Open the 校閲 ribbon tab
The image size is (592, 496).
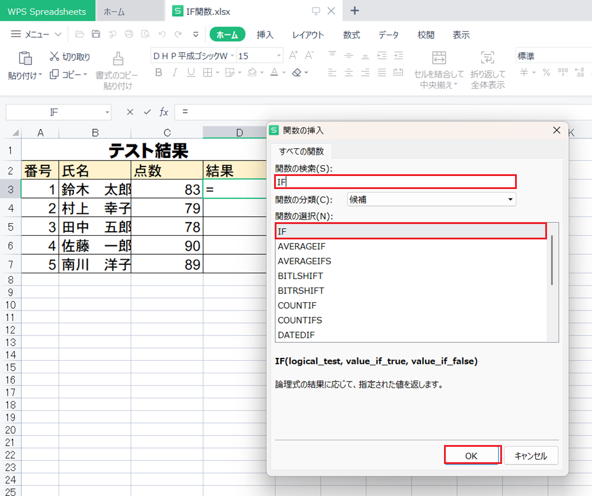click(x=426, y=35)
